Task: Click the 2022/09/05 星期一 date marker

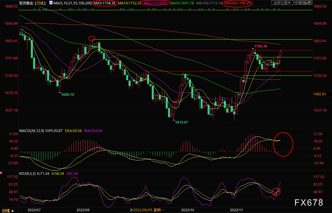Action: (149, 210)
